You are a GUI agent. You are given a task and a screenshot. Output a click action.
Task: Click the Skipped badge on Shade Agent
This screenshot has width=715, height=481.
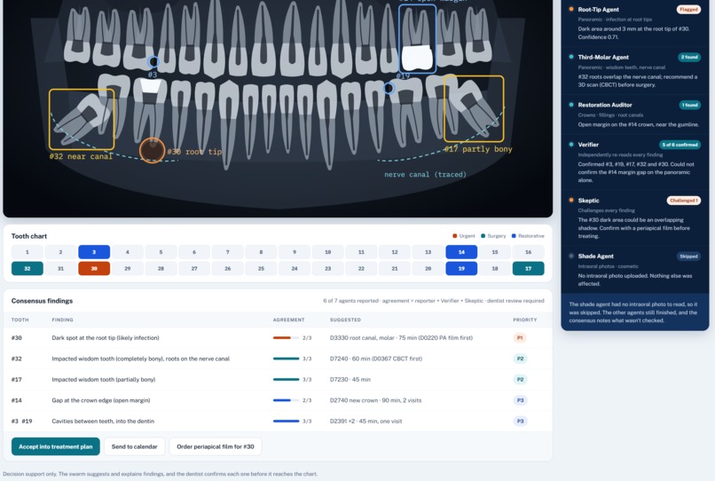688,256
